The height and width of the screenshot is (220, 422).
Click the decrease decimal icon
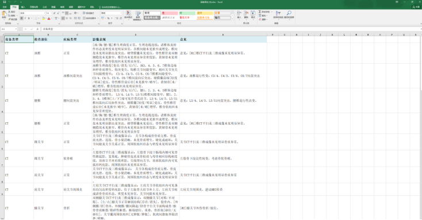coord(121,18)
